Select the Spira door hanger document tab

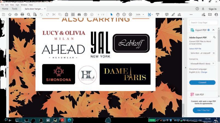[34, 9]
